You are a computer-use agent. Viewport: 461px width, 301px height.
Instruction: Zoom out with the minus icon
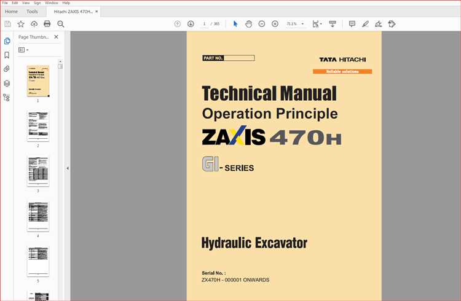262,24
